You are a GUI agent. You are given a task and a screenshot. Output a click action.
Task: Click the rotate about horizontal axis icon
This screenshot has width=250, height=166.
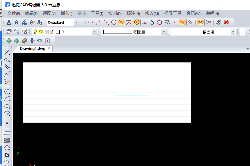coord(40,41)
